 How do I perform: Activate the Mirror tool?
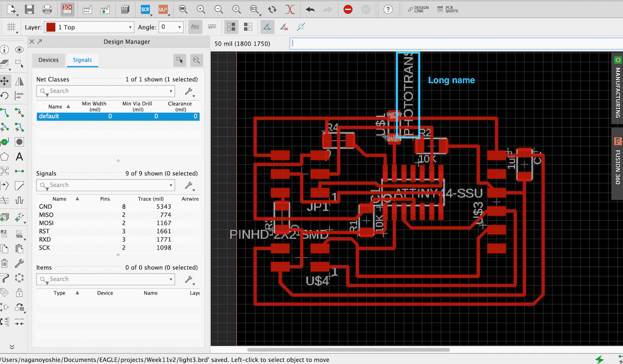[19, 81]
